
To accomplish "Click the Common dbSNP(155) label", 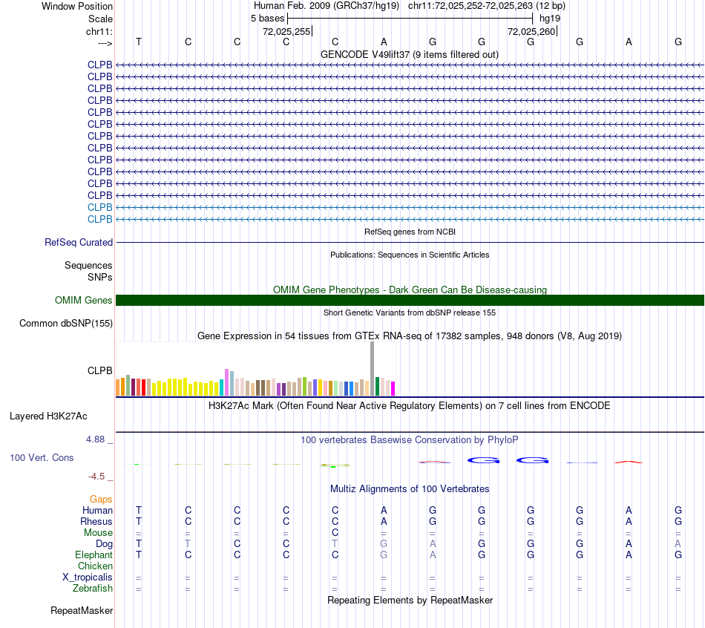I will (65, 324).
